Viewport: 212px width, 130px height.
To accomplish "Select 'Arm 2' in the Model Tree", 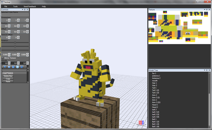I will (x=154, y=95).
